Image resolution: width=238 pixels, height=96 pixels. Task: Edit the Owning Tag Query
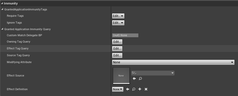(117, 42)
